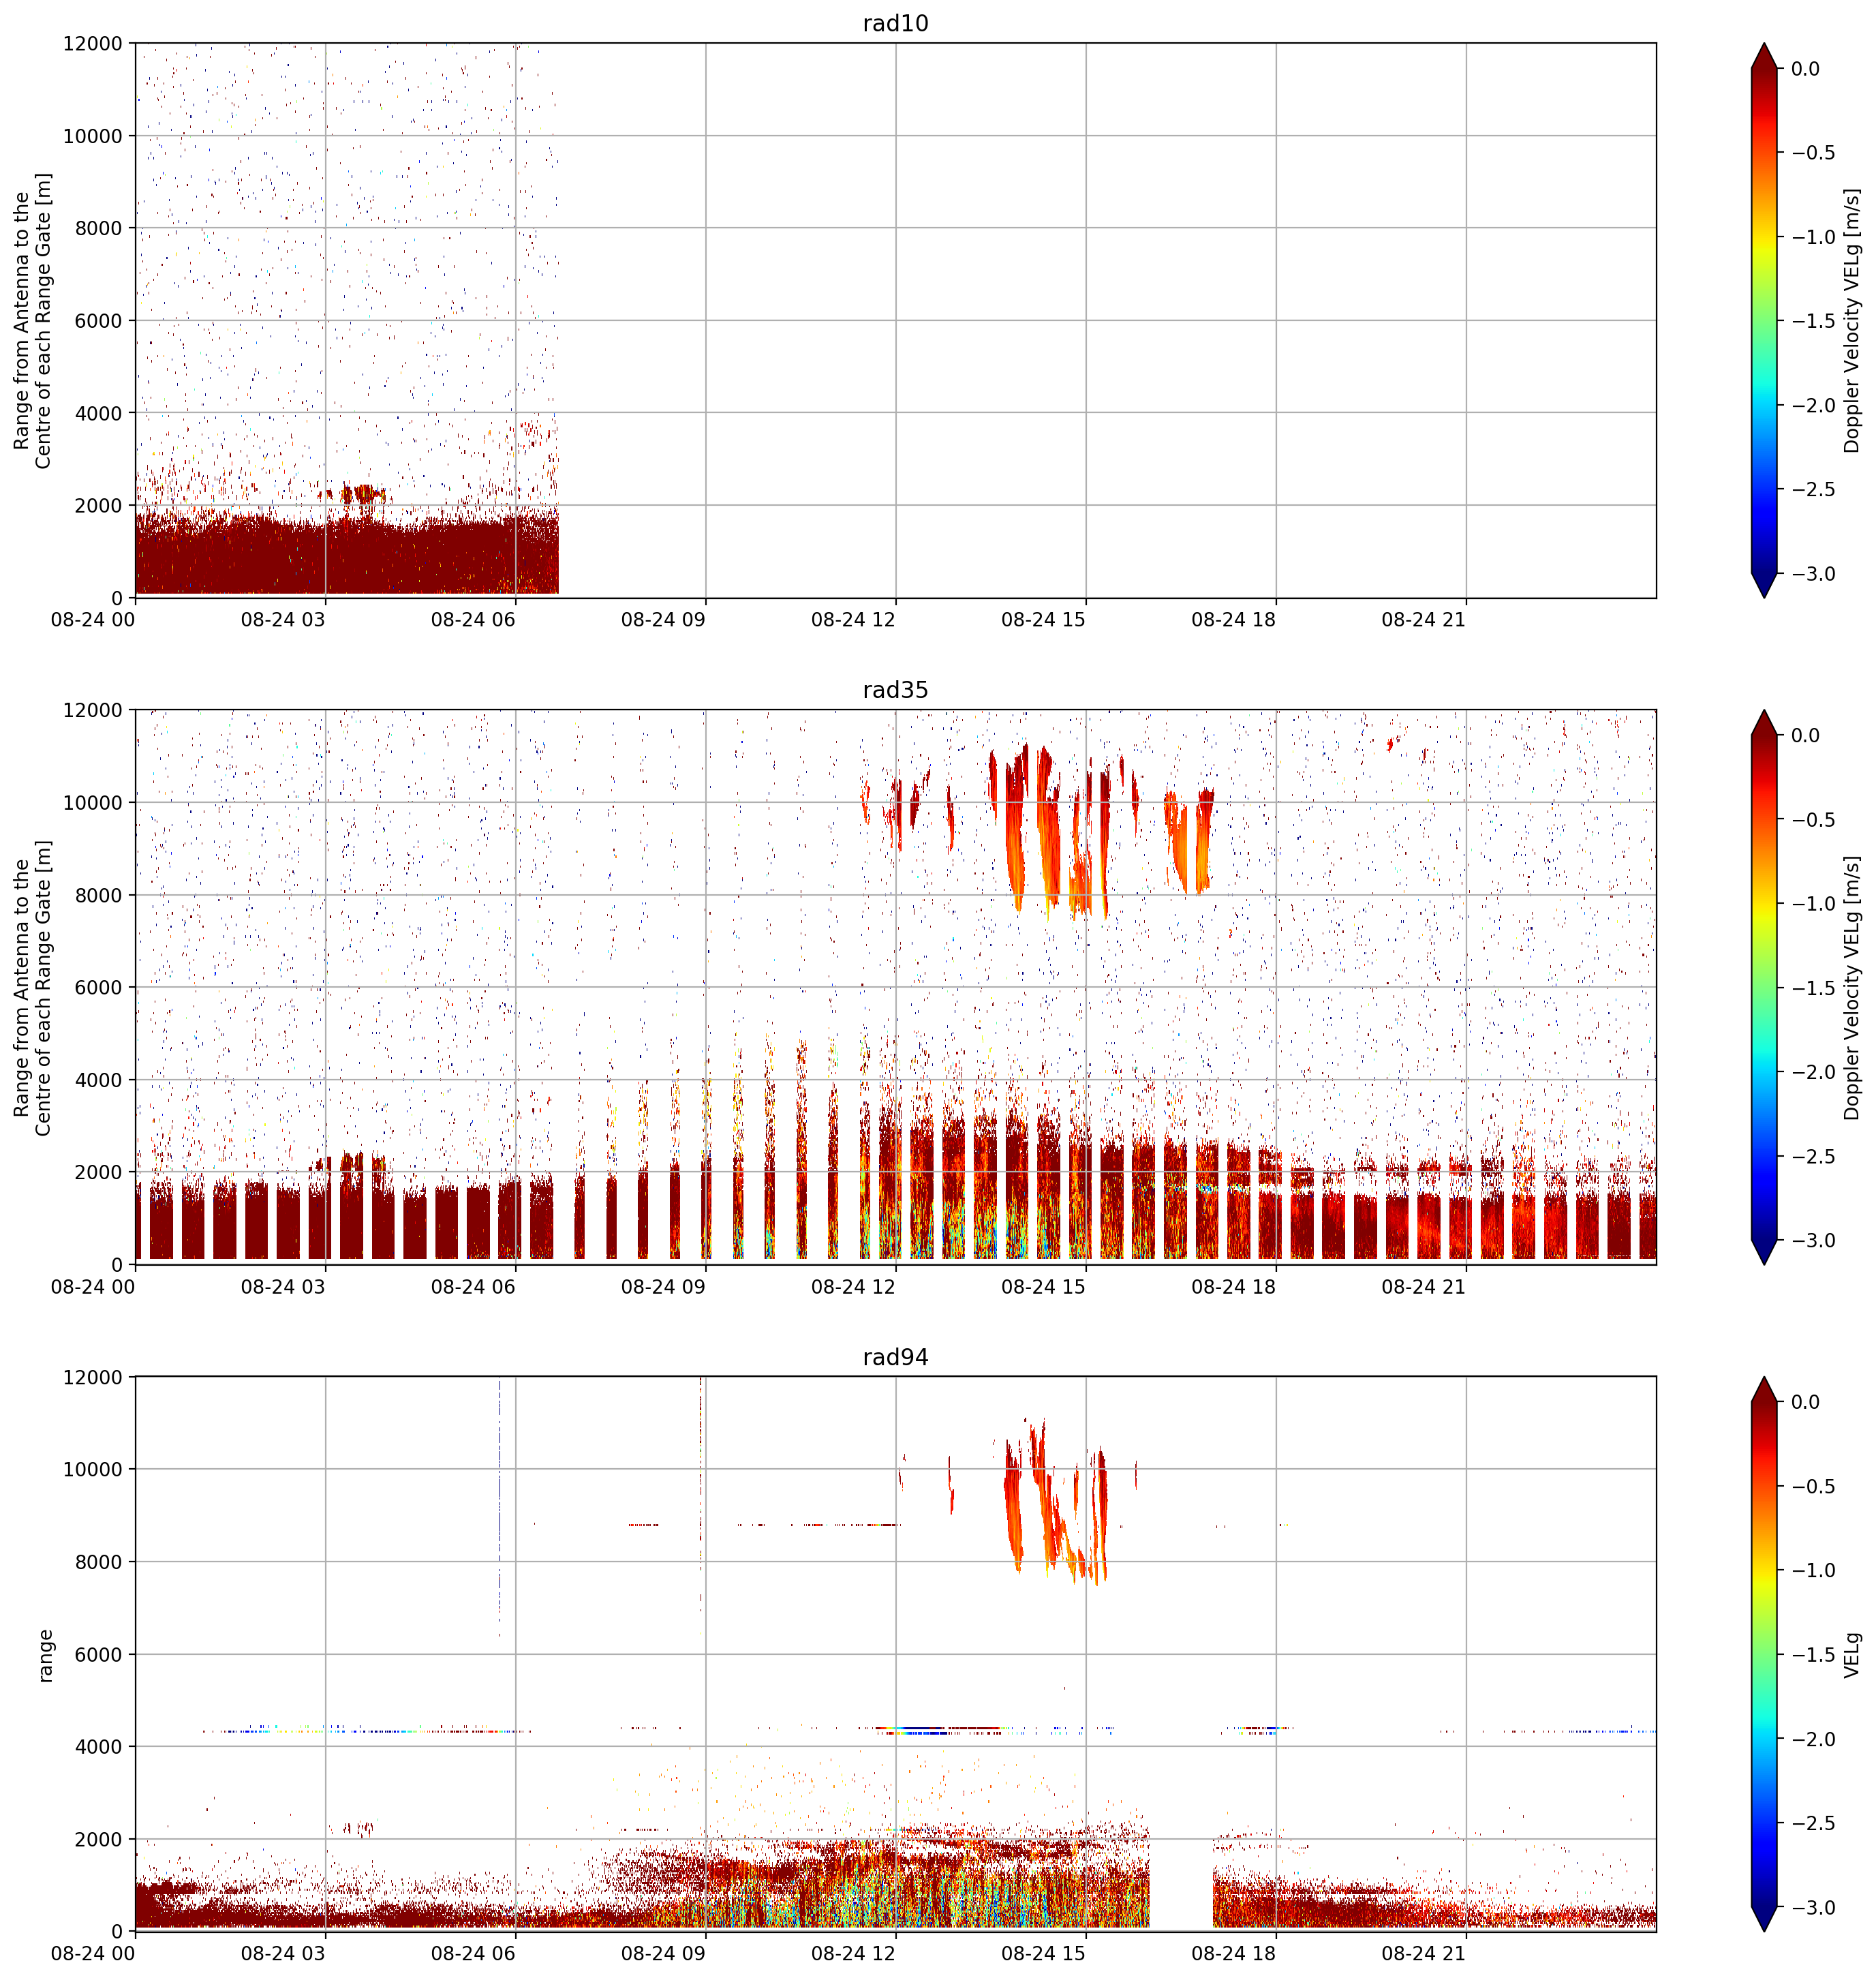Click the '08-24 18' tick under the rad94 plot
Screen dimensions: 1876x1978
coord(1233,1953)
